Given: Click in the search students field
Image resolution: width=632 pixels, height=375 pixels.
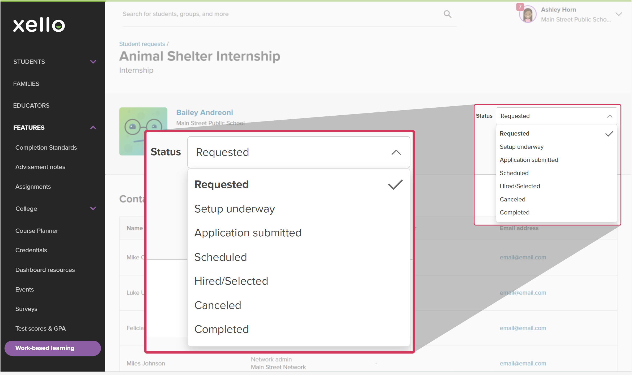Looking at the screenshot, I should (x=282, y=14).
